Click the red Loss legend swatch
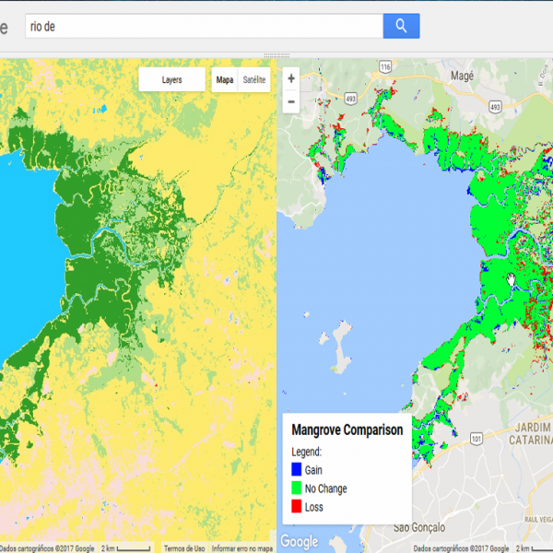 (x=297, y=506)
